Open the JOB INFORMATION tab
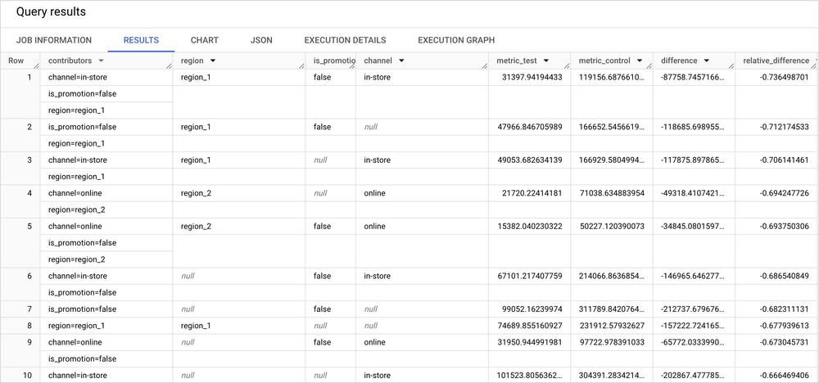The image size is (819, 383). [54, 40]
